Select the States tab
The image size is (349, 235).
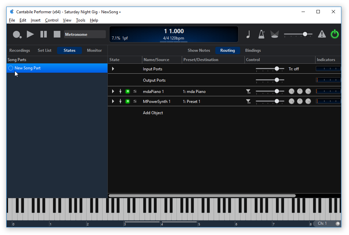69,50
